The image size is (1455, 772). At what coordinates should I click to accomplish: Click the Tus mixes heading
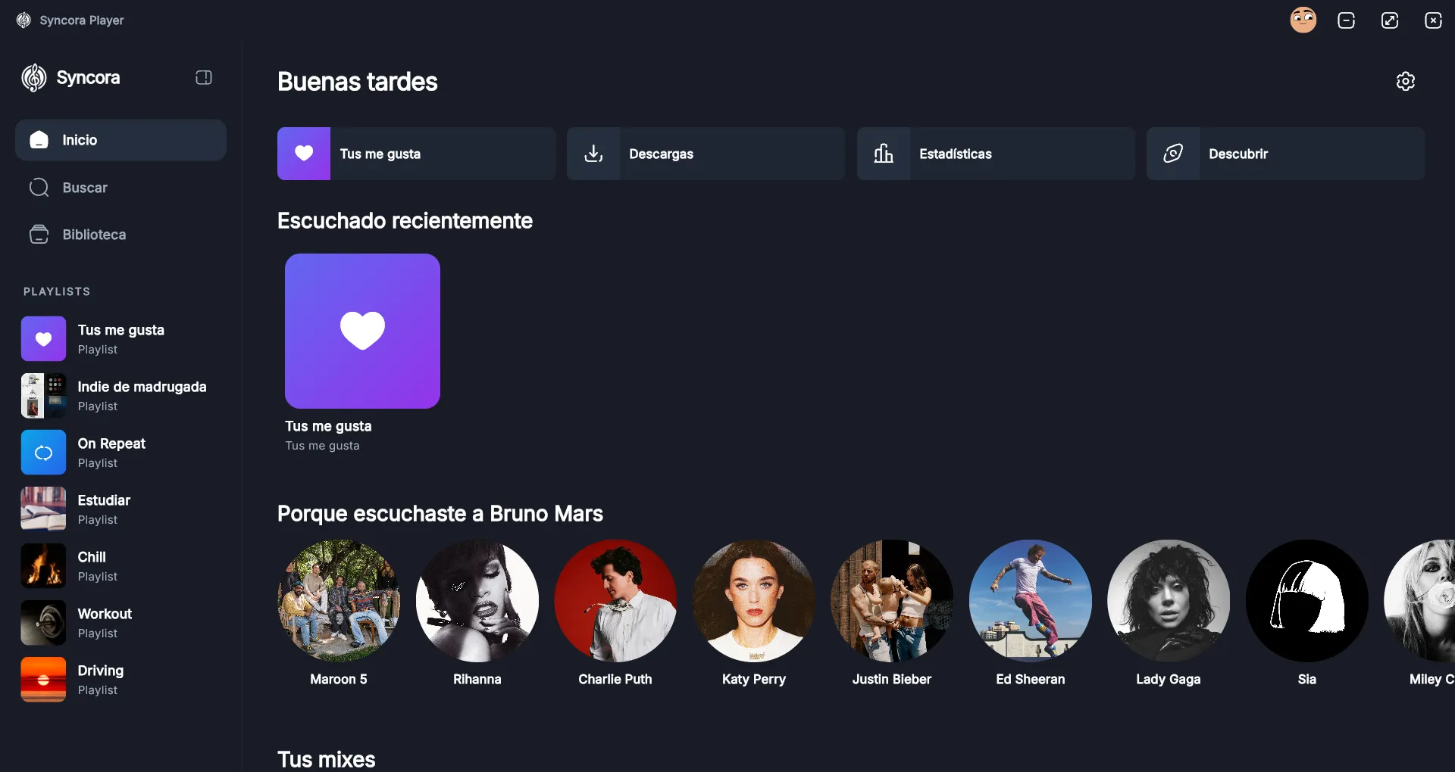pyautogui.click(x=327, y=759)
